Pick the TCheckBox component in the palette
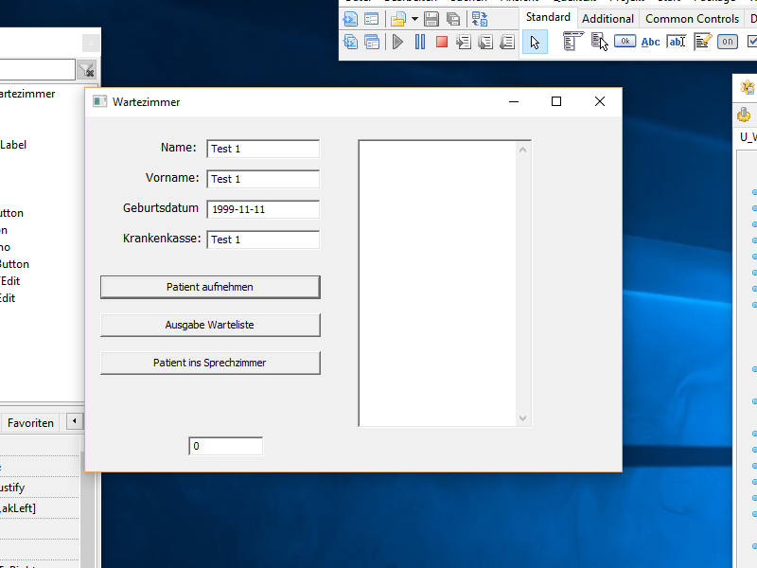Viewport: 757px width, 568px height. 751,42
